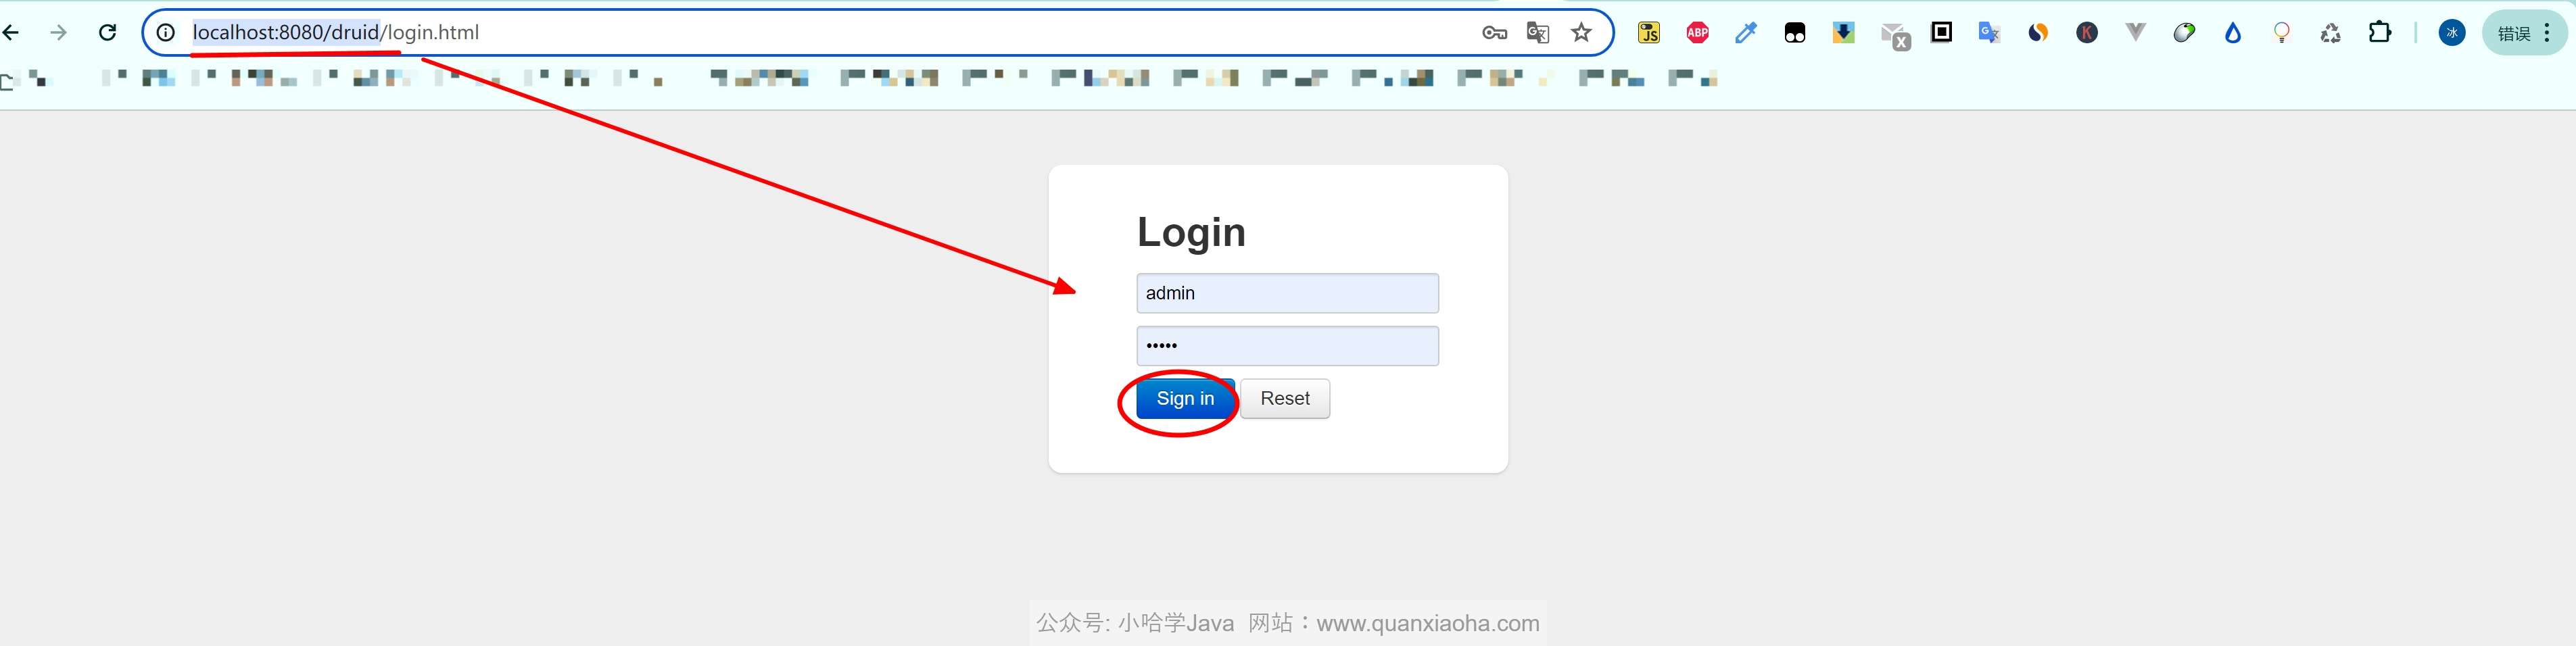Click the address bar URL text
Image resolution: width=2576 pixels, height=646 pixels.
point(336,33)
